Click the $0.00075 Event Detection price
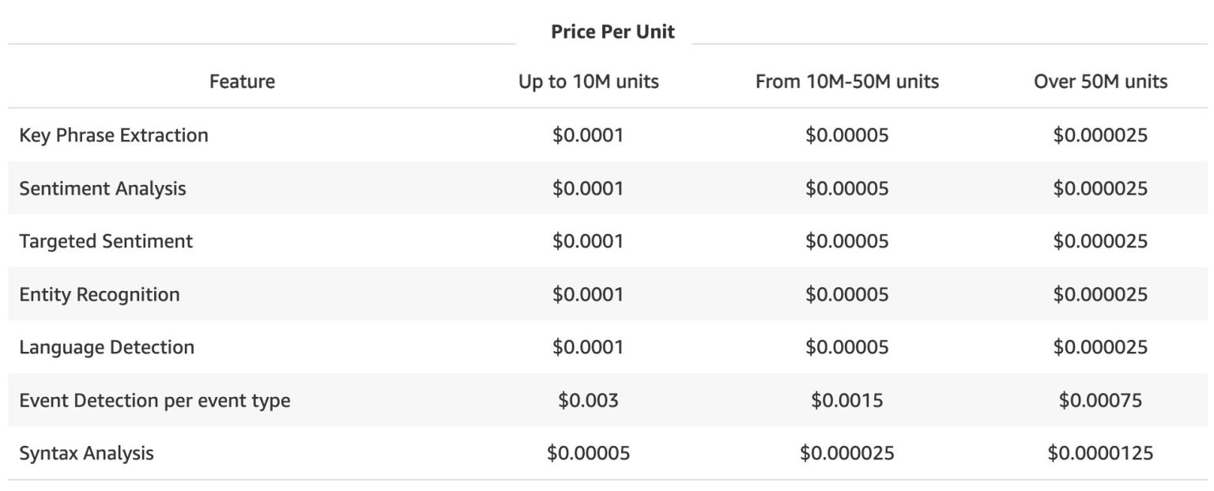 [x=1100, y=400]
